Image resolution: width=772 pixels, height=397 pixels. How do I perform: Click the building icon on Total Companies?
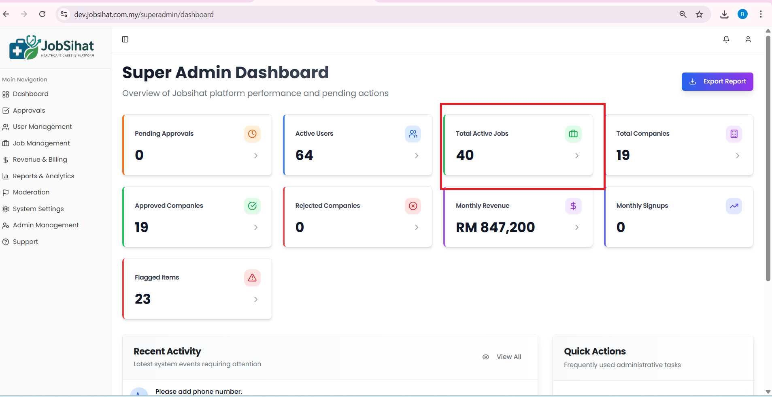(734, 134)
